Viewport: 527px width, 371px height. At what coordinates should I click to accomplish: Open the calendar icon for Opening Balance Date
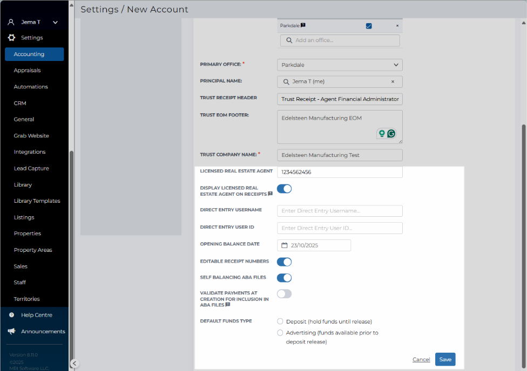tap(285, 245)
